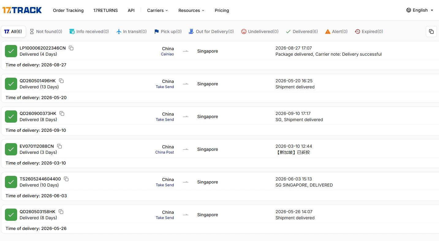Click "Package delivered, Carrier note: Delivery successful"
The height and width of the screenshot is (241, 439).
tap(329, 54)
